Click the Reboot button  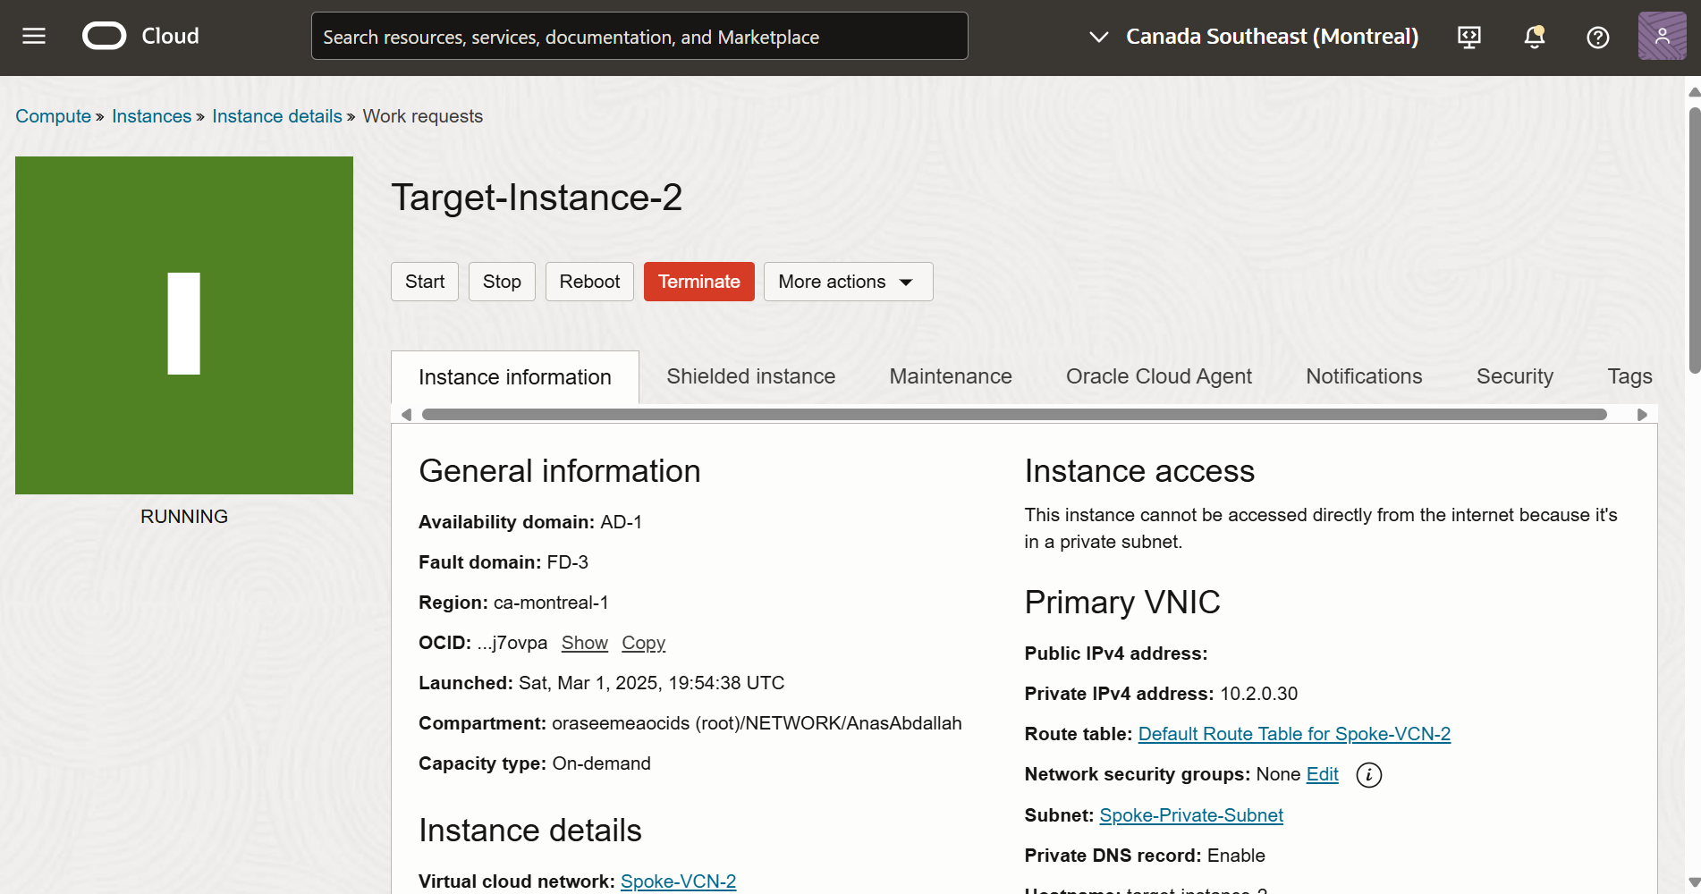[x=589, y=282]
